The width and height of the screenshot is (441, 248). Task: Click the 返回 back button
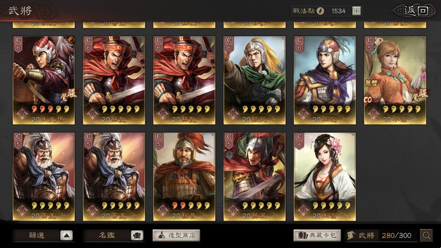[416, 11]
